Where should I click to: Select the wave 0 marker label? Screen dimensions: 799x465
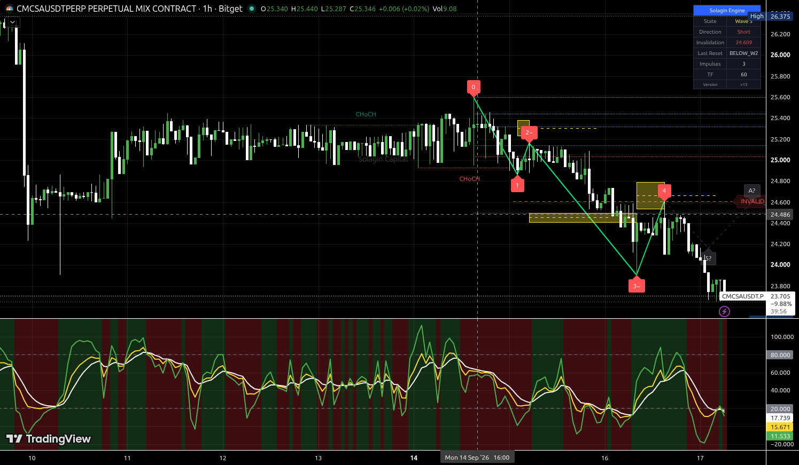(x=473, y=88)
